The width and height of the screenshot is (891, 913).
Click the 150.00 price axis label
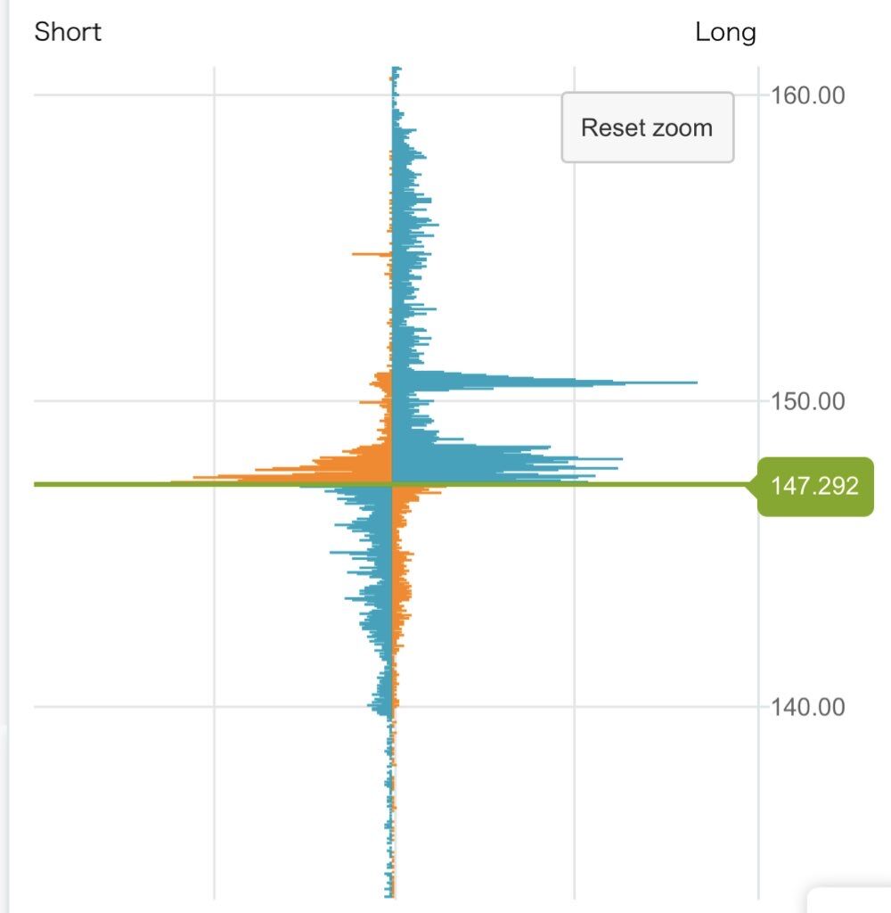(x=808, y=401)
